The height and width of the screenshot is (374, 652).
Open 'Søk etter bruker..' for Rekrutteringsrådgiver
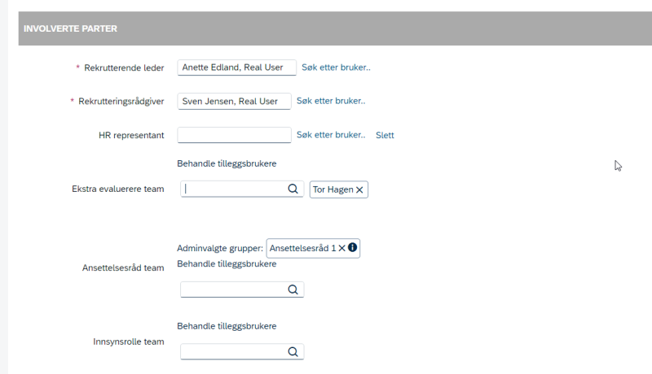331,101
